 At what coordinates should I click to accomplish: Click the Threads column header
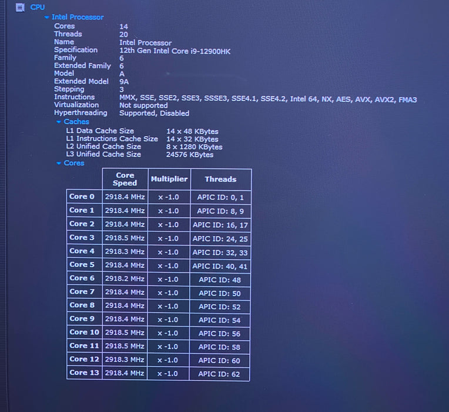click(221, 179)
